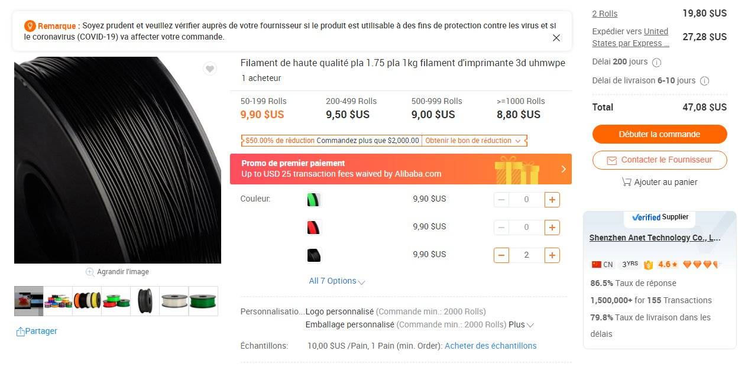Click the Partager share icon
This screenshot has height=367, width=748.
[20, 332]
